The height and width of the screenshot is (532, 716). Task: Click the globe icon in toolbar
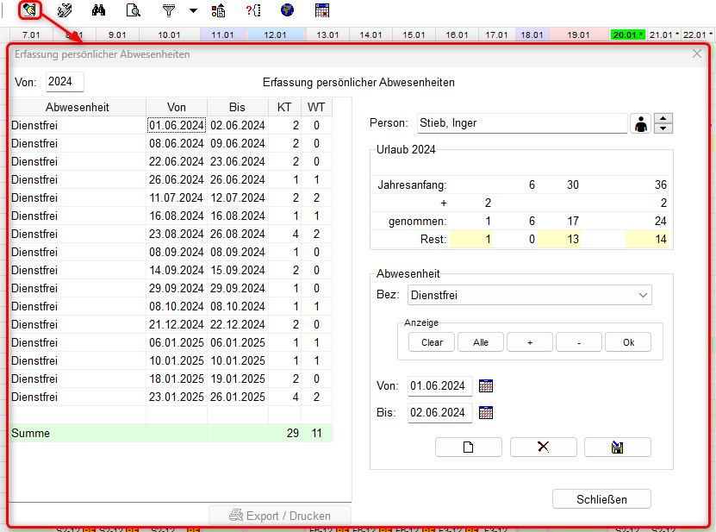[x=287, y=11]
